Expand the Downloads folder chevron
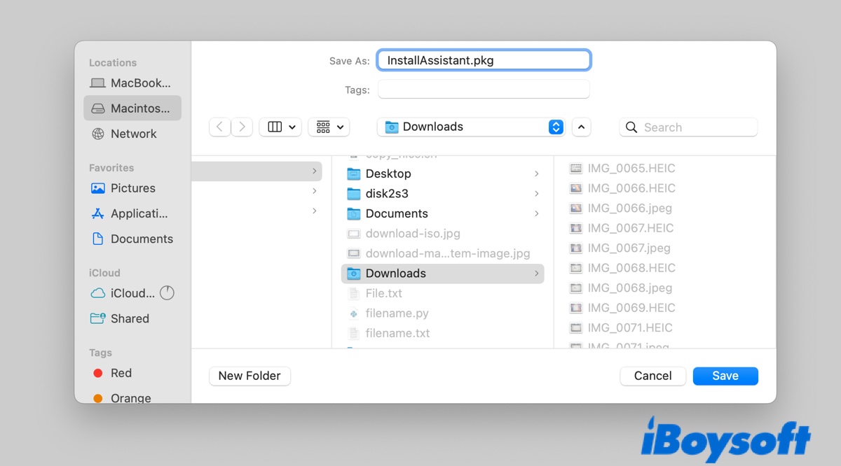The height and width of the screenshot is (466, 841). point(536,274)
